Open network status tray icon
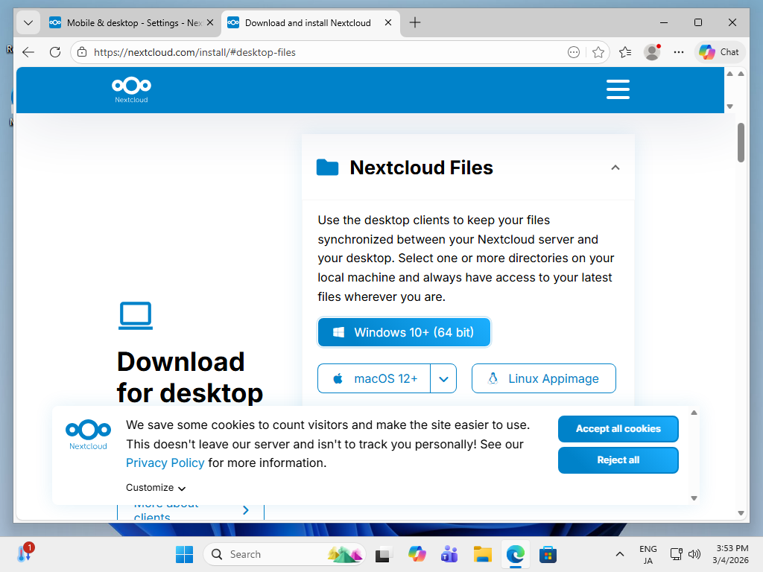The width and height of the screenshot is (763, 572). 676,554
